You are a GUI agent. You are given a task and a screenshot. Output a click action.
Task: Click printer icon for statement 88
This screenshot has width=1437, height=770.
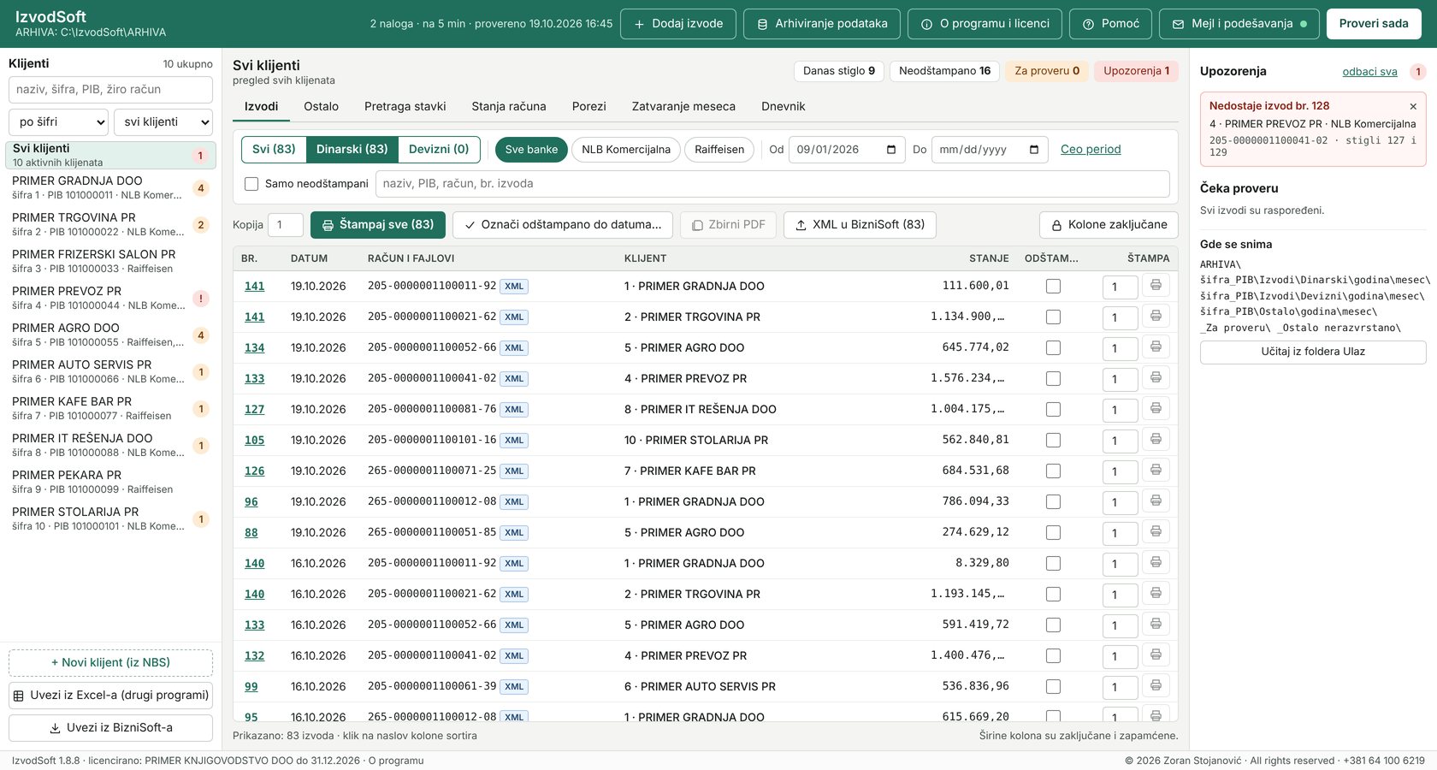(x=1156, y=531)
